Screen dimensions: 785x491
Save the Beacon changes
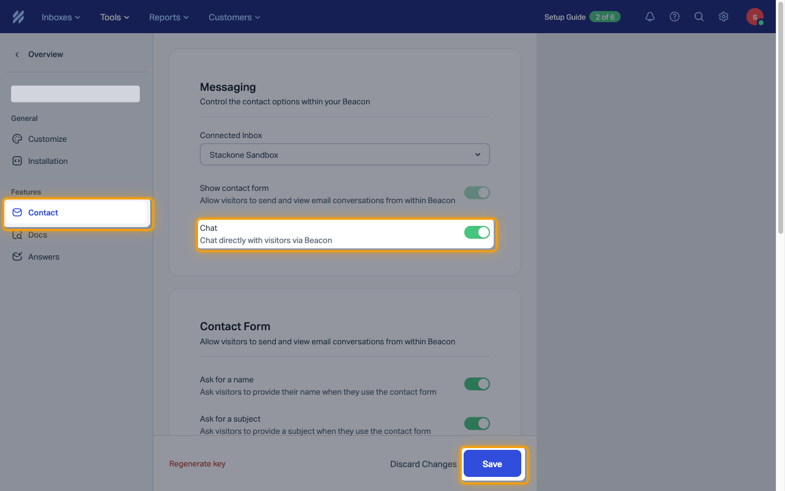click(492, 464)
